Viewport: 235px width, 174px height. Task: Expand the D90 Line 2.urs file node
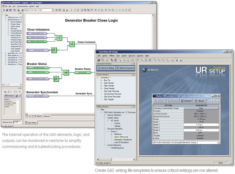coord(6,17)
